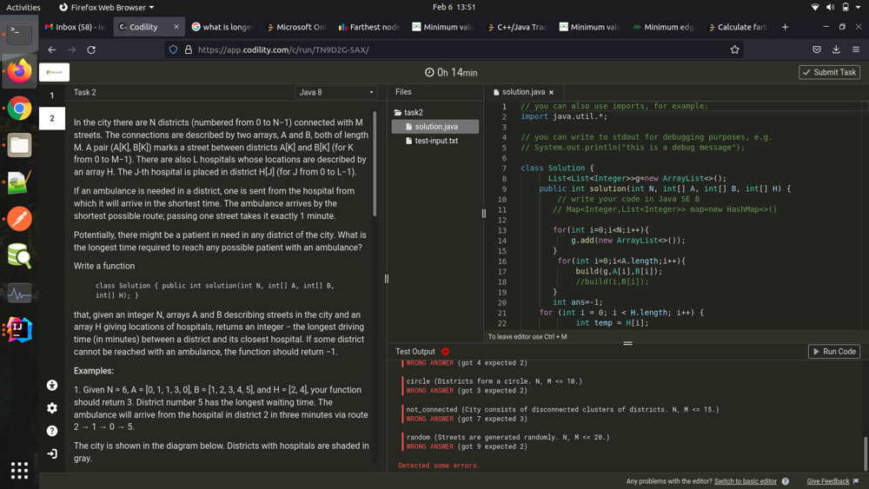The image size is (869, 489).
Task: Click the Run Code button
Action: point(833,352)
